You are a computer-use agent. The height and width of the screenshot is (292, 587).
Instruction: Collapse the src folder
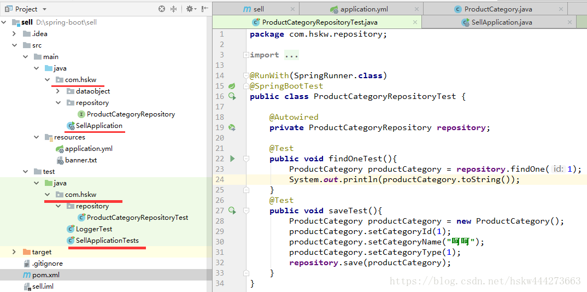tap(15, 45)
